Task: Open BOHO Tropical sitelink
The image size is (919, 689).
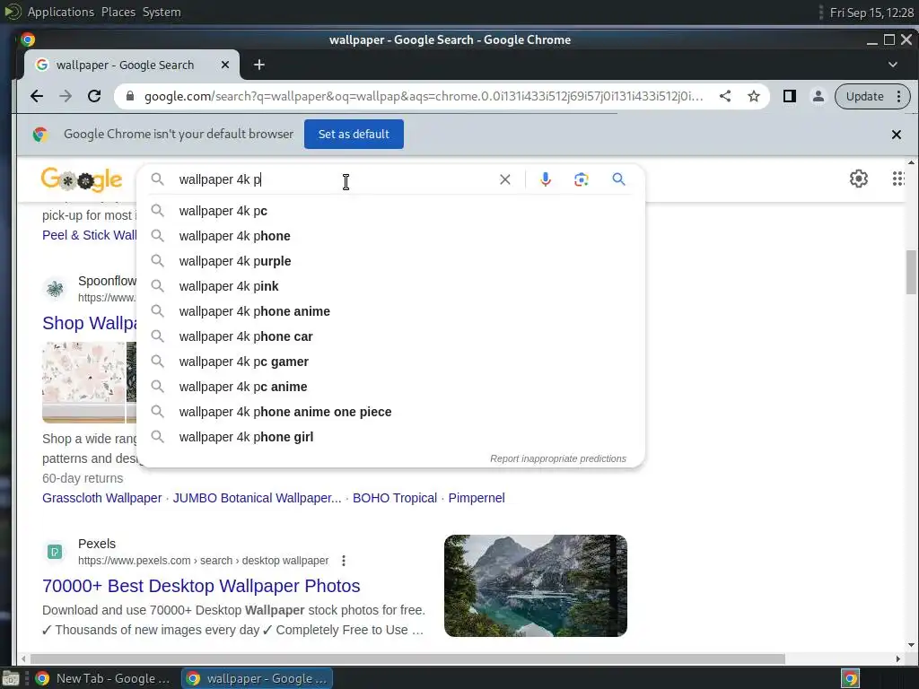Action: point(395,498)
